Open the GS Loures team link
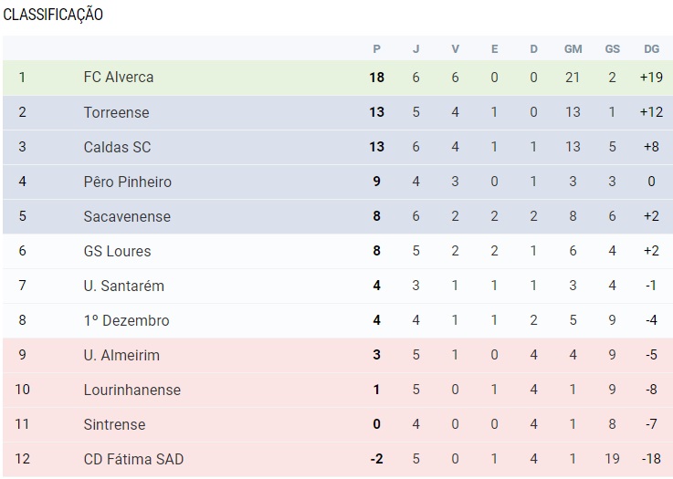The image size is (673, 479). coord(117,251)
